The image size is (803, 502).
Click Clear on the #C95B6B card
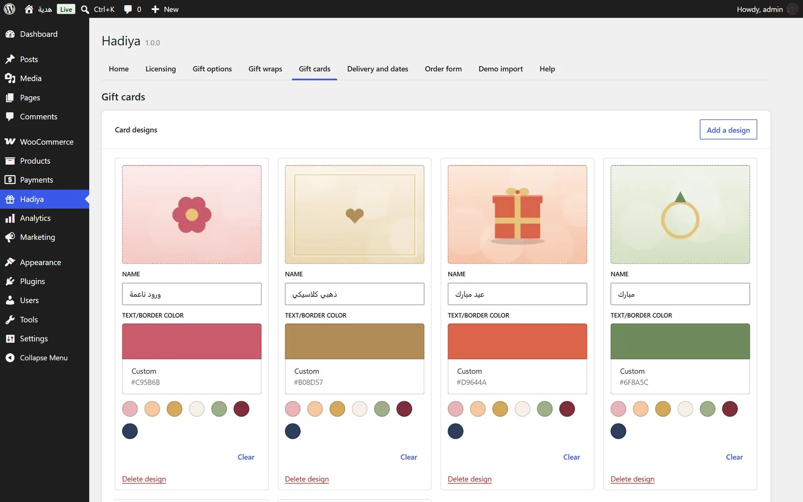tap(246, 457)
